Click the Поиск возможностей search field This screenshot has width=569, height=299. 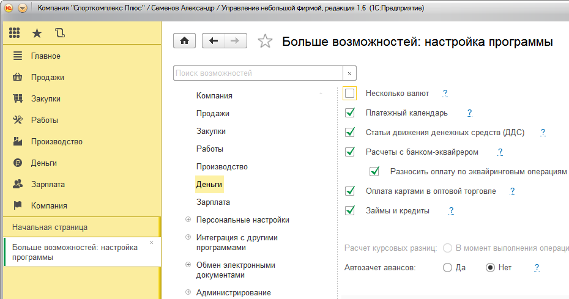click(x=257, y=73)
